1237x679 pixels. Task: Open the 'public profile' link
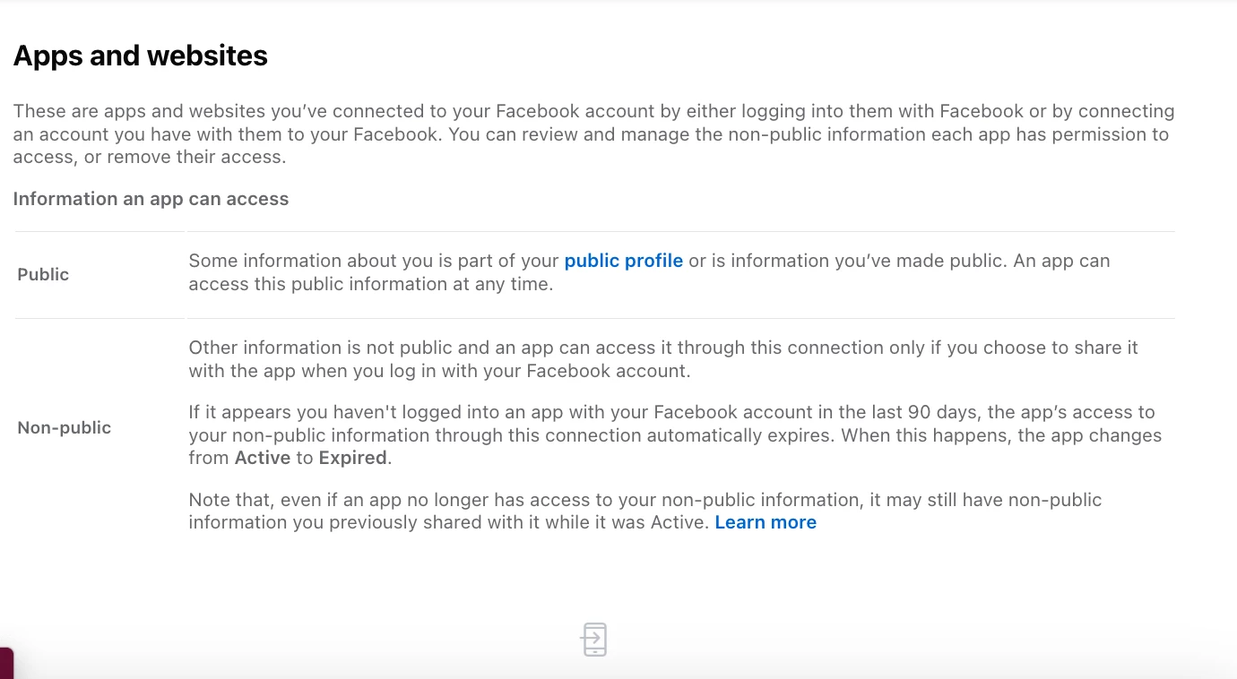point(623,261)
